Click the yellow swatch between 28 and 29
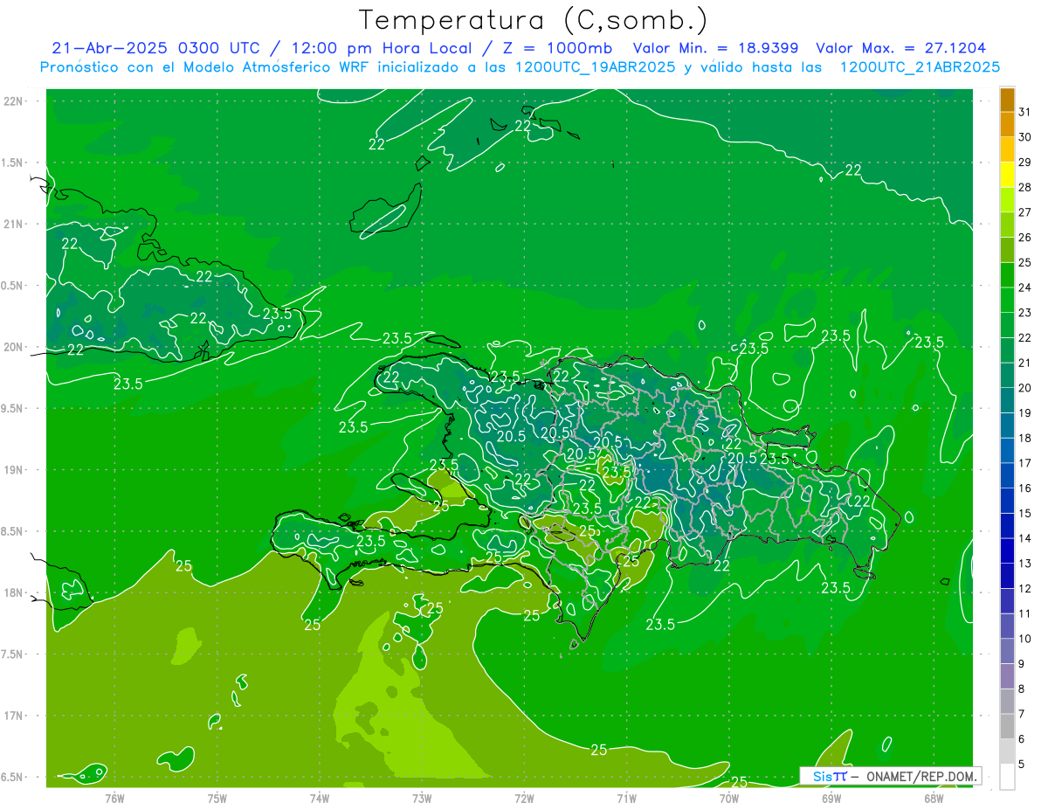This screenshot has width=1048, height=810. pyautogui.click(x=1007, y=176)
